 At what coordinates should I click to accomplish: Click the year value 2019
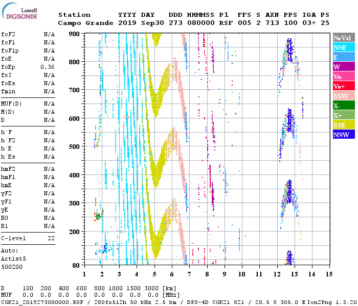pos(127,23)
